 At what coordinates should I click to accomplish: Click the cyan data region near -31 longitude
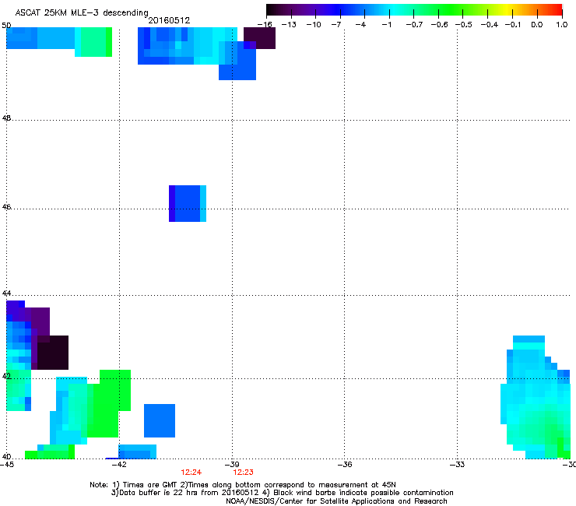(536, 397)
